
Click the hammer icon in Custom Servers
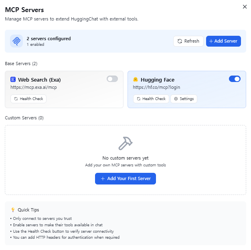point(125,143)
